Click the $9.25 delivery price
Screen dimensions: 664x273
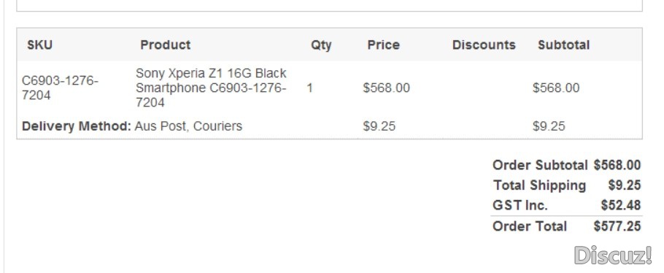tap(379, 126)
